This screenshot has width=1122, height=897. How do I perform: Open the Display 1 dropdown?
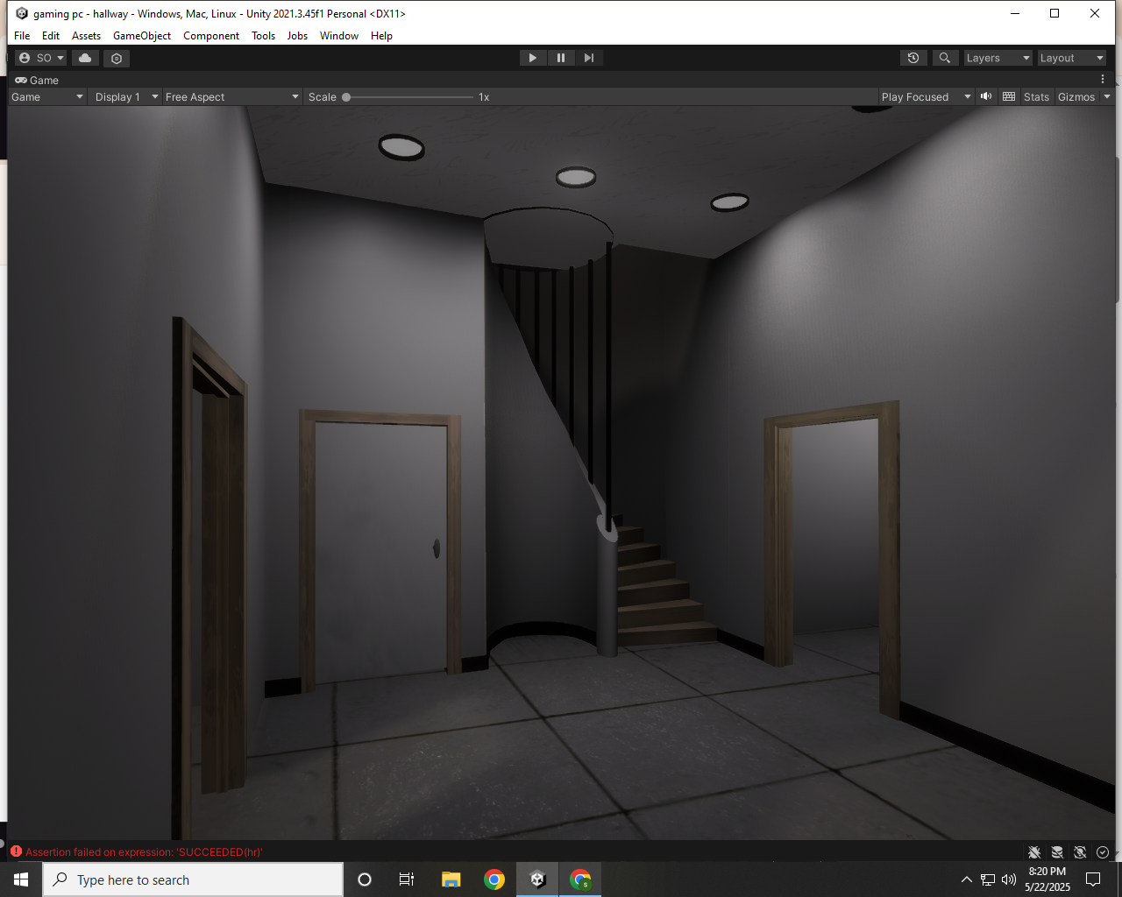point(126,97)
